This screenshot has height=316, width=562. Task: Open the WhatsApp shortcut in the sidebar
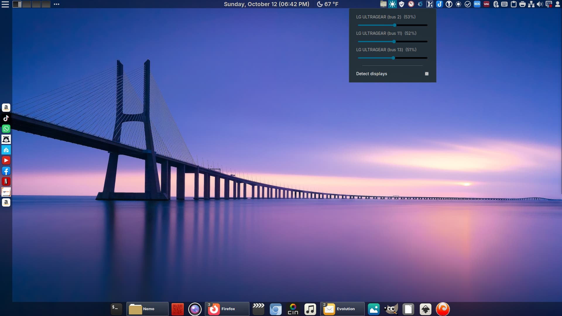(6, 129)
